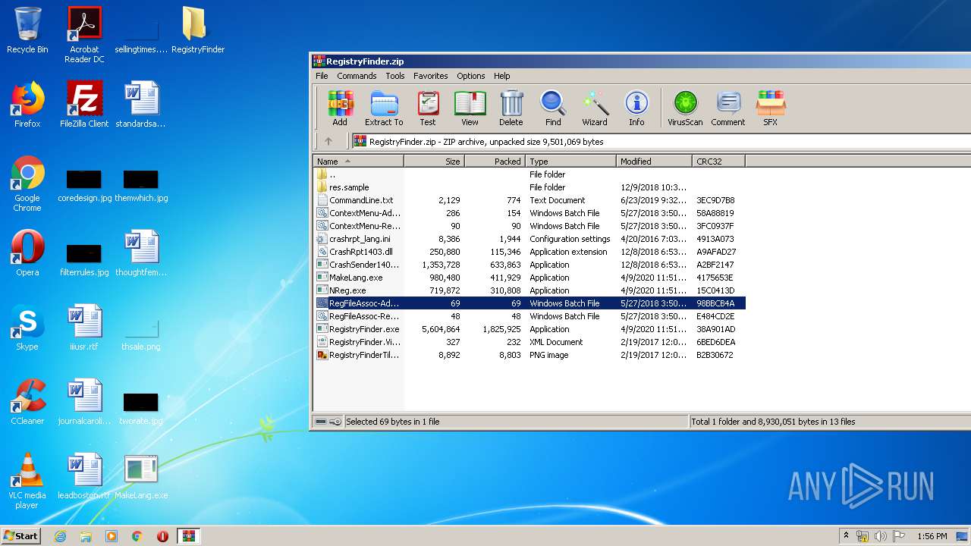This screenshot has height=546, width=971.
Task: Open Internet Explorer from the taskbar
Action: coord(60,536)
